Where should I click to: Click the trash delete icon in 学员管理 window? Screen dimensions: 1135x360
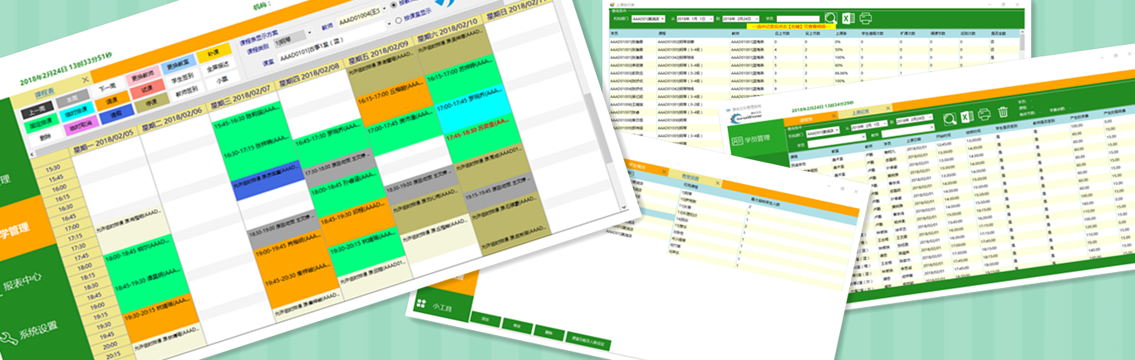(1003, 112)
